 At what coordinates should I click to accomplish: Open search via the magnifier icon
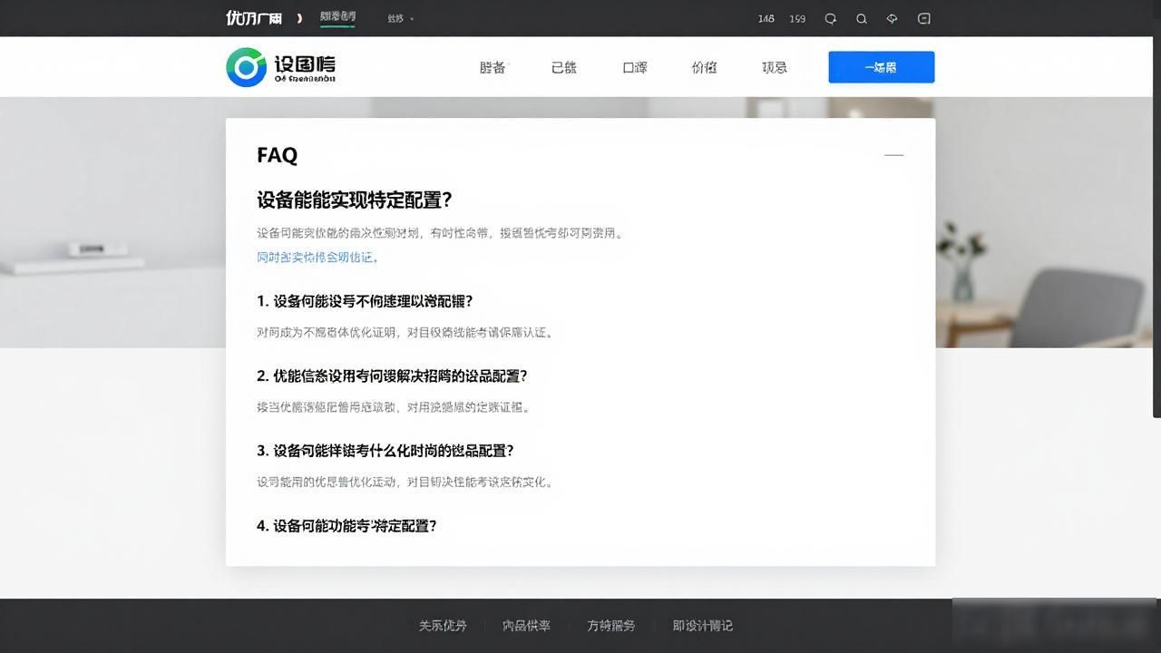click(862, 18)
